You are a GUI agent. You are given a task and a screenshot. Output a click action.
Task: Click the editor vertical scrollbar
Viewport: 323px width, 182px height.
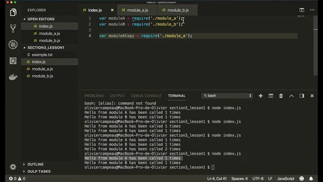coord(315,45)
